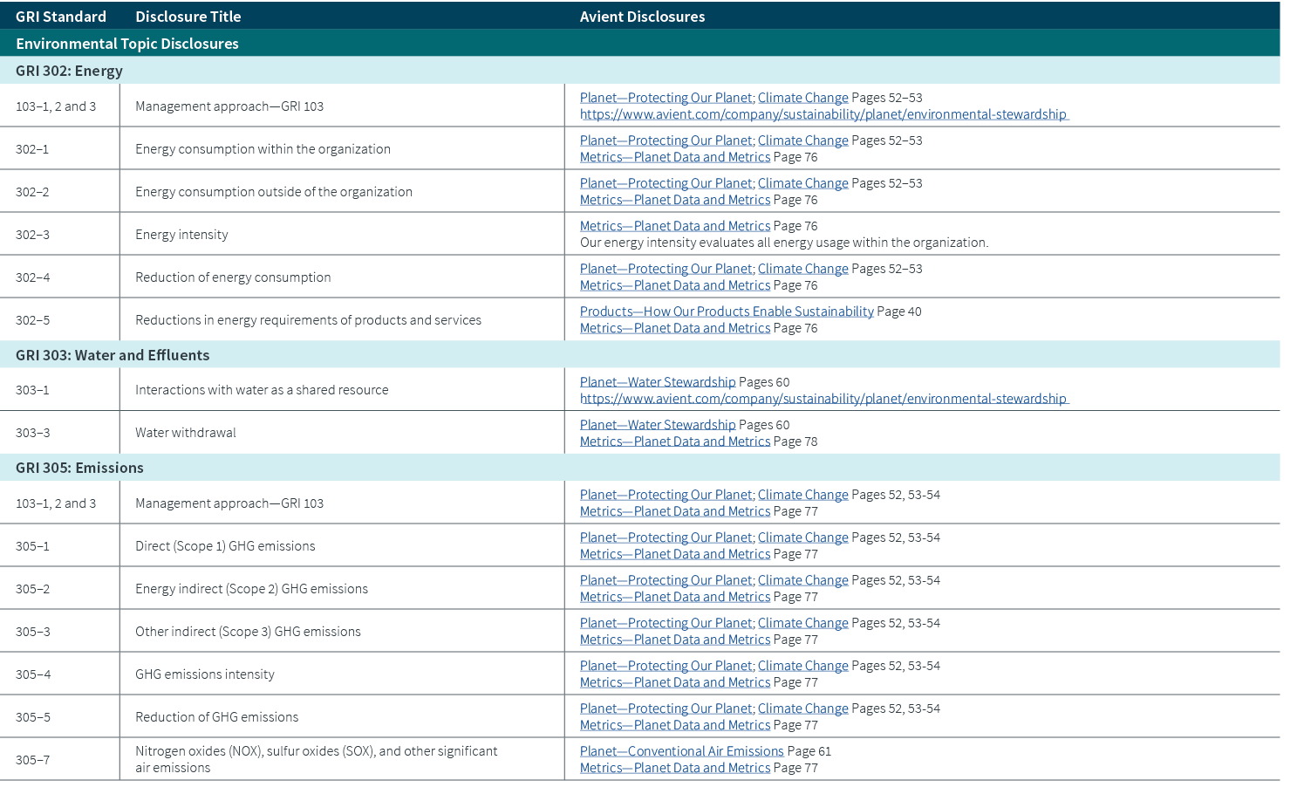Open Metrics—Planet Data link for Water withdrawal
Screen dimensions: 1304x794
coord(674,441)
